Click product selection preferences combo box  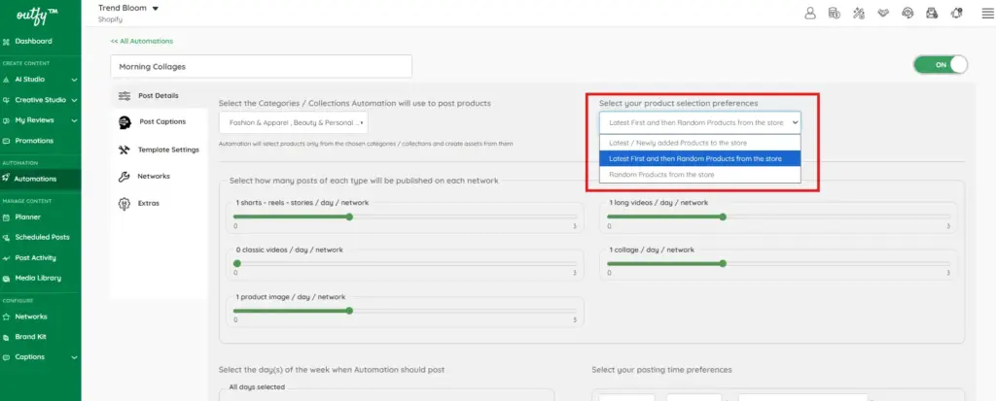click(x=700, y=122)
